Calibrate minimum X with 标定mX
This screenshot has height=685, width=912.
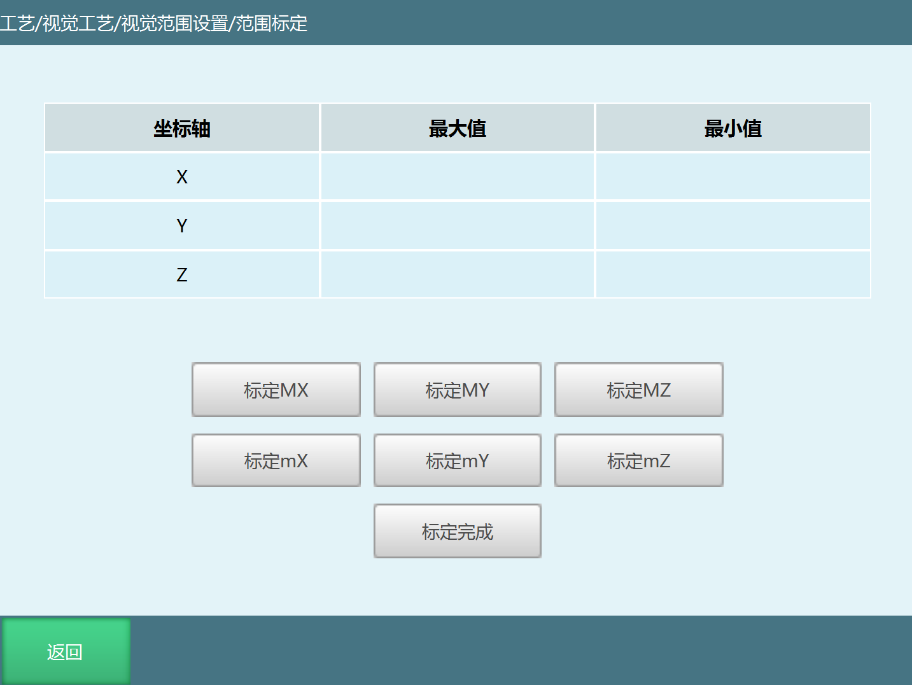point(276,460)
